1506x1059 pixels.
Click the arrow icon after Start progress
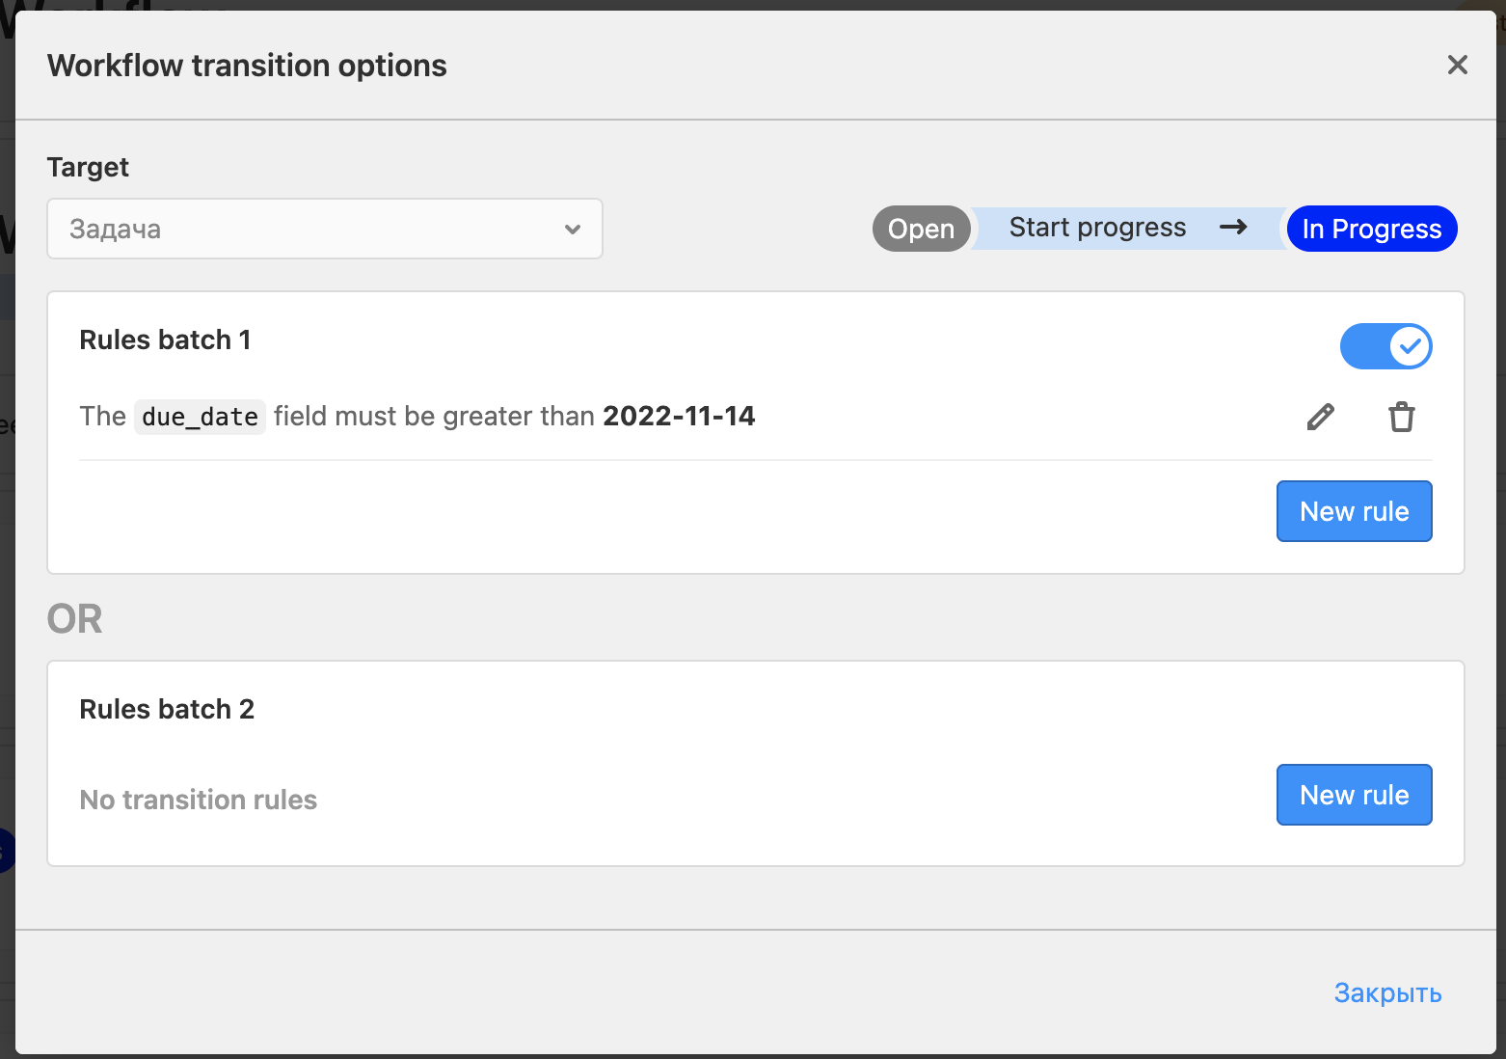pos(1233,228)
